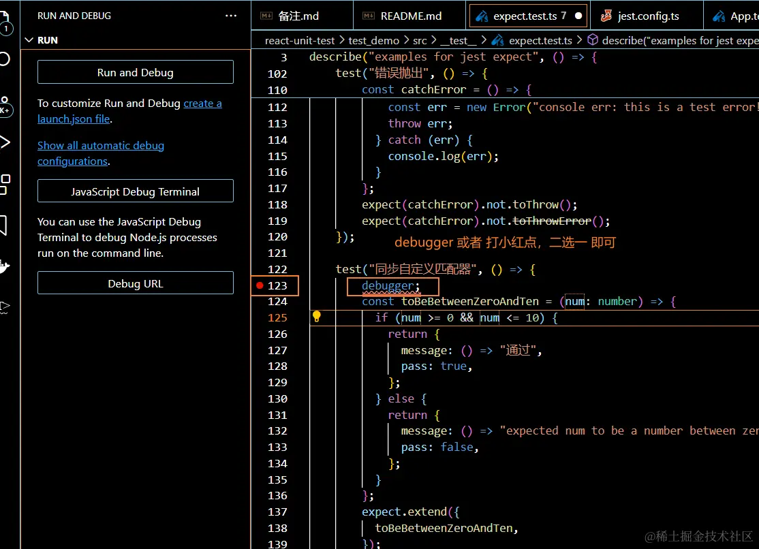Switch to the App tab at right edge
Image resolution: width=759 pixels, height=549 pixels.
tap(732, 16)
